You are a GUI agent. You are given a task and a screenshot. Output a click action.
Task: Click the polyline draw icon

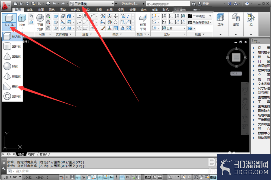pos(79,16)
